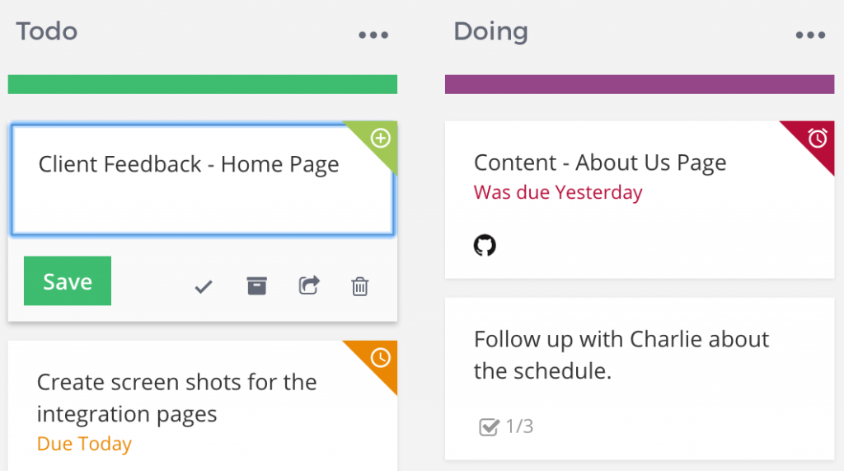844x471 pixels.
Task: Click the archive box icon
Action: click(257, 285)
